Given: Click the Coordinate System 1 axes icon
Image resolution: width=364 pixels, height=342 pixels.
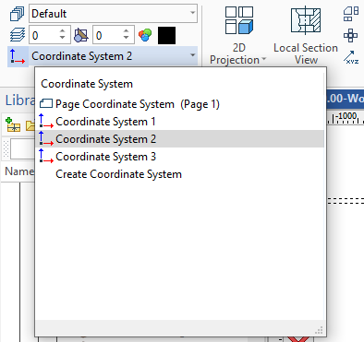Looking at the screenshot, I should click(x=46, y=121).
